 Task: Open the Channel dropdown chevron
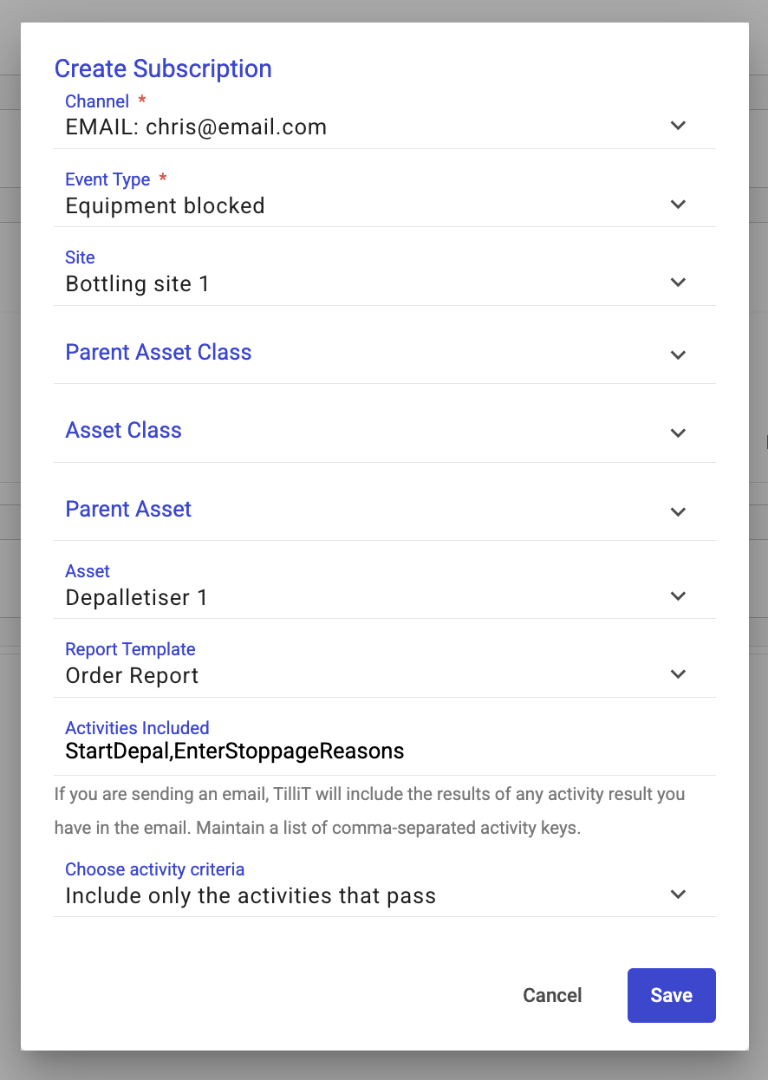click(x=678, y=126)
